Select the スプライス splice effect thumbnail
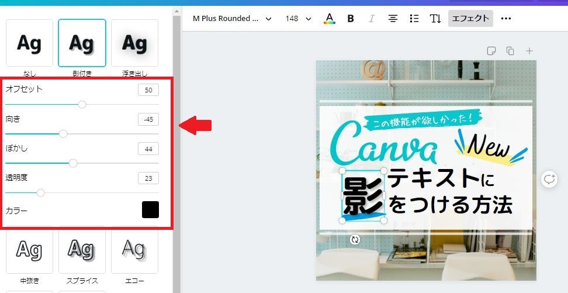 (x=82, y=250)
